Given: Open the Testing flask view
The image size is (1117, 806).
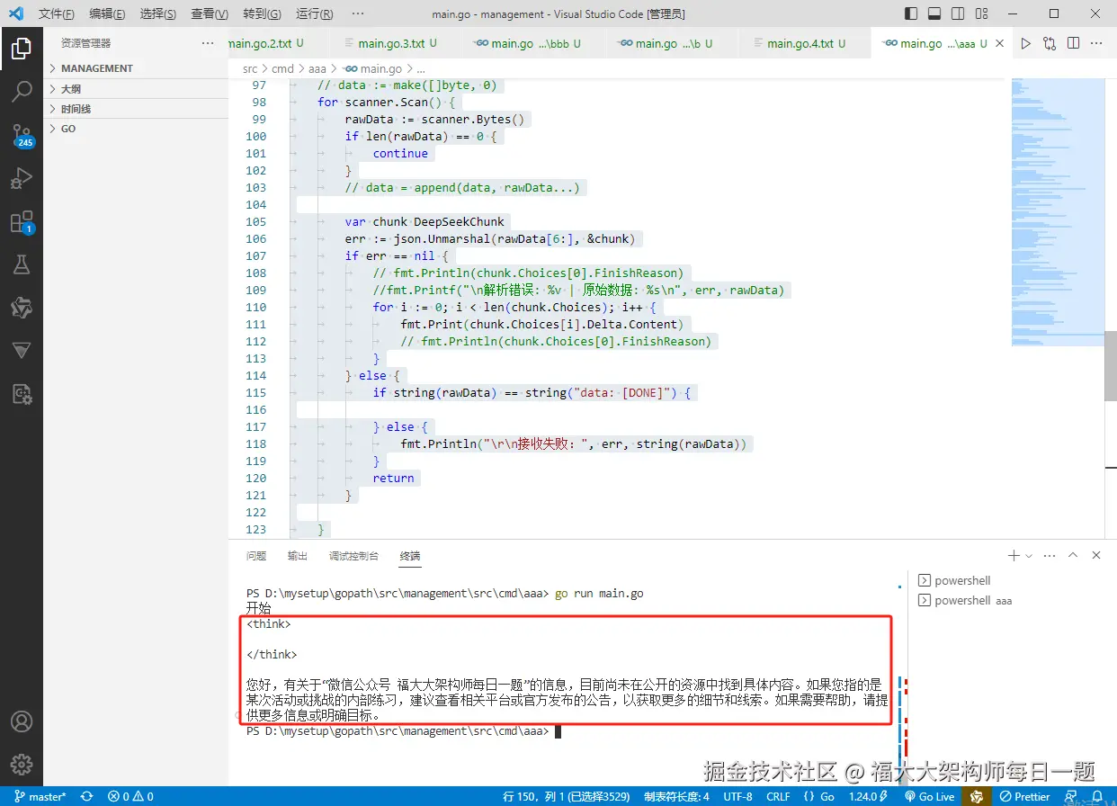Looking at the screenshot, I should tap(22, 264).
